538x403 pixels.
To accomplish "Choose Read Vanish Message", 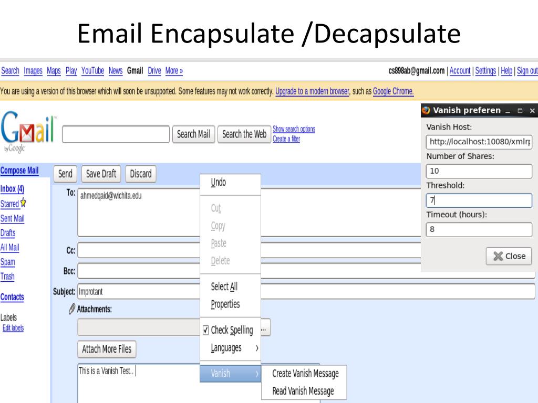I will pyautogui.click(x=303, y=391).
